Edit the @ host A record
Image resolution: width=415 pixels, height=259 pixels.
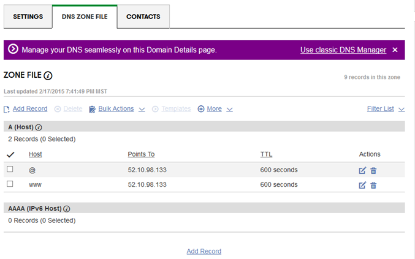[362, 170]
